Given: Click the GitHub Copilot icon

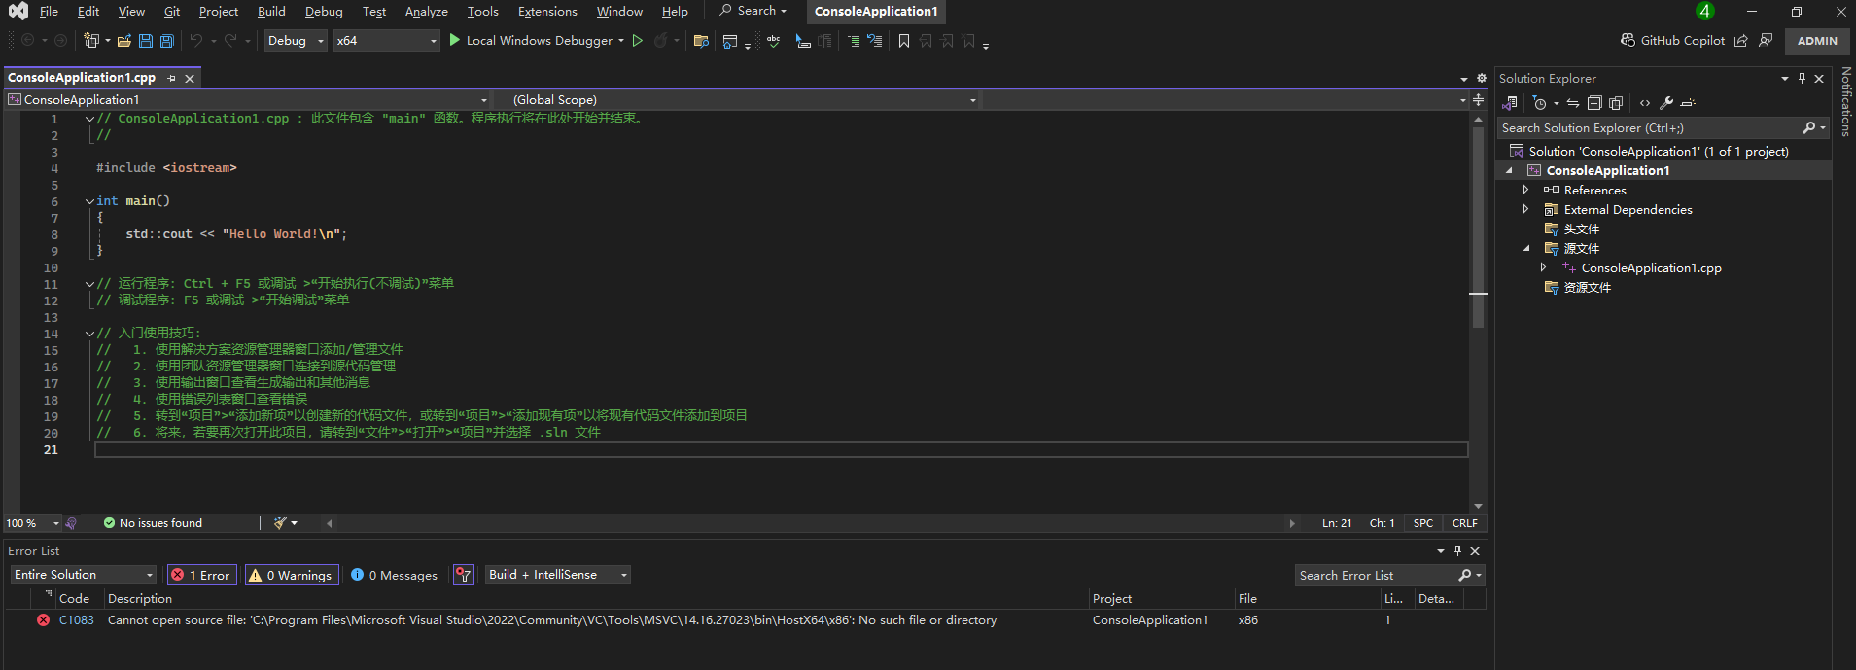Looking at the screenshot, I should pos(1628,40).
